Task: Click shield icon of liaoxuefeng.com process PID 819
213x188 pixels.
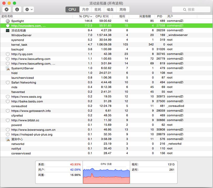Action: click(x=8, y=64)
